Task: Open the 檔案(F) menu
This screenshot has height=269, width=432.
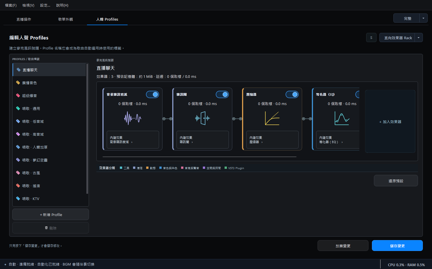Action: 11,5
